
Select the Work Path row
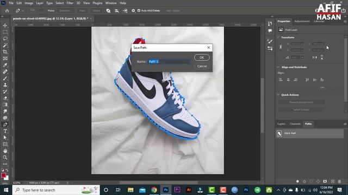point(309,133)
